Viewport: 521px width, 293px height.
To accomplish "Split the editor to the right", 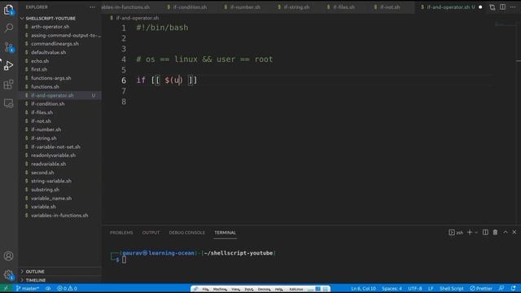I will click(503, 7).
